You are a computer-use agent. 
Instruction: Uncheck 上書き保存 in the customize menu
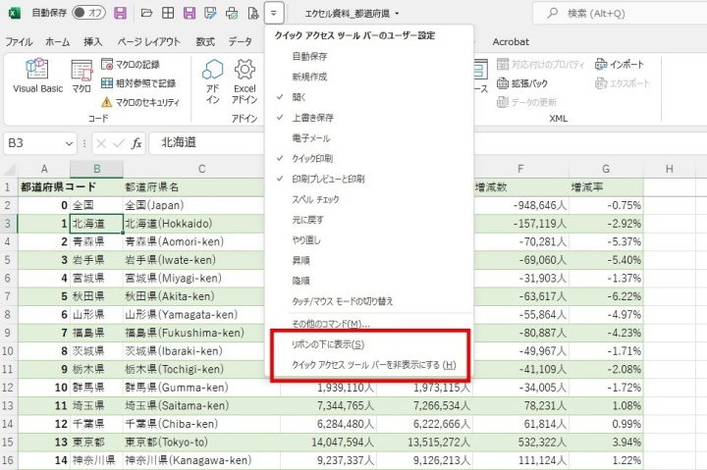[369, 118]
